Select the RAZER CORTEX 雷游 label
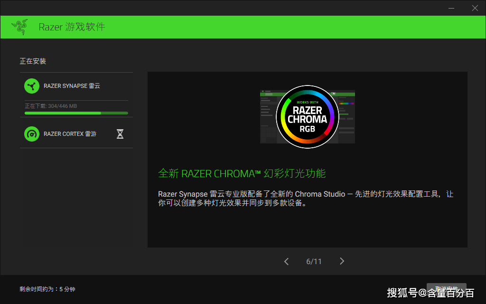 click(70, 134)
